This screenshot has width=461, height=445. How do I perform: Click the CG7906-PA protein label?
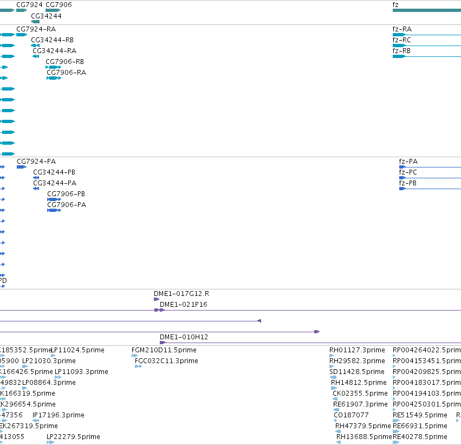pyautogui.click(x=67, y=205)
